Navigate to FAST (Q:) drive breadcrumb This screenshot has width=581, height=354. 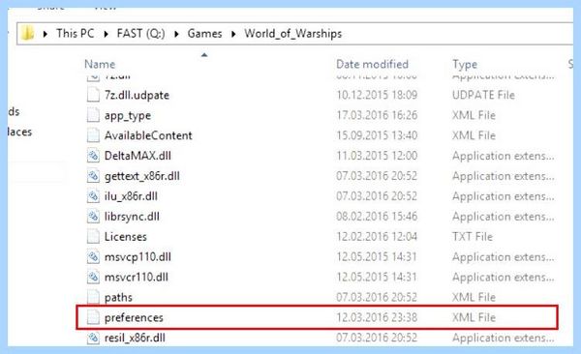point(141,34)
